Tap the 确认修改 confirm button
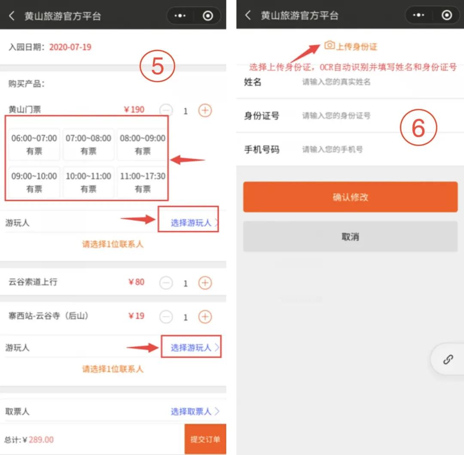Image resolution: width=464 pixels, height=455 pixels. [350, 197]
